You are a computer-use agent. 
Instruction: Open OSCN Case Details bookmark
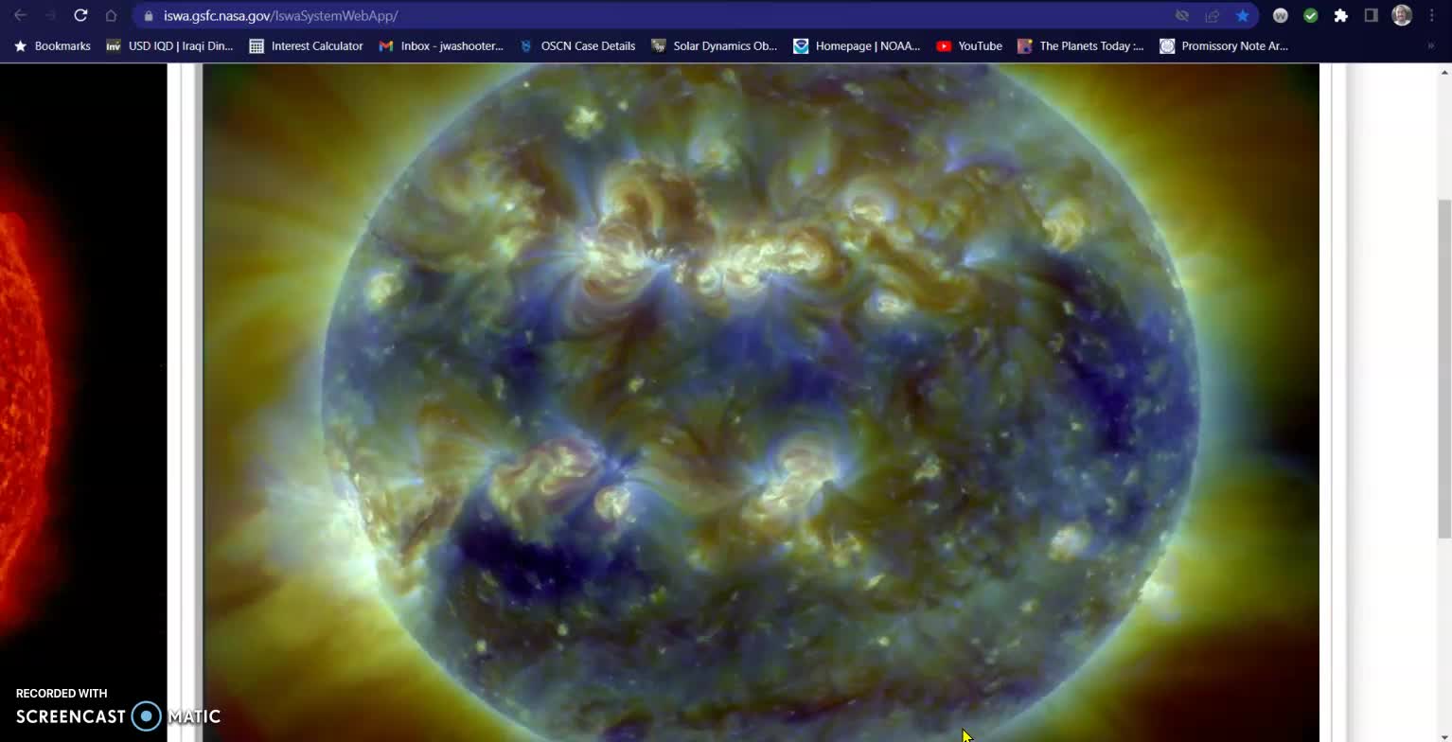pyautogui.click(x=576, y=45)
